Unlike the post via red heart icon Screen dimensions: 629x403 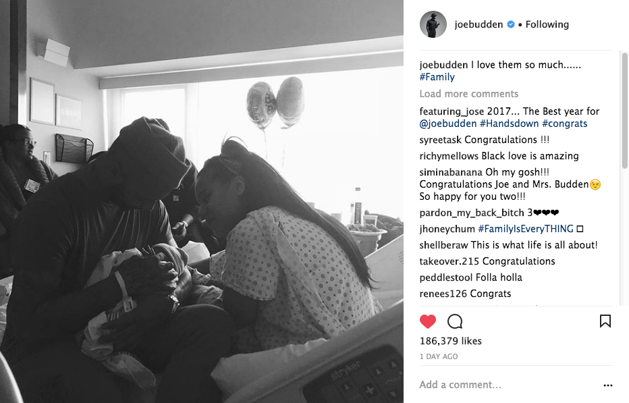428,321
